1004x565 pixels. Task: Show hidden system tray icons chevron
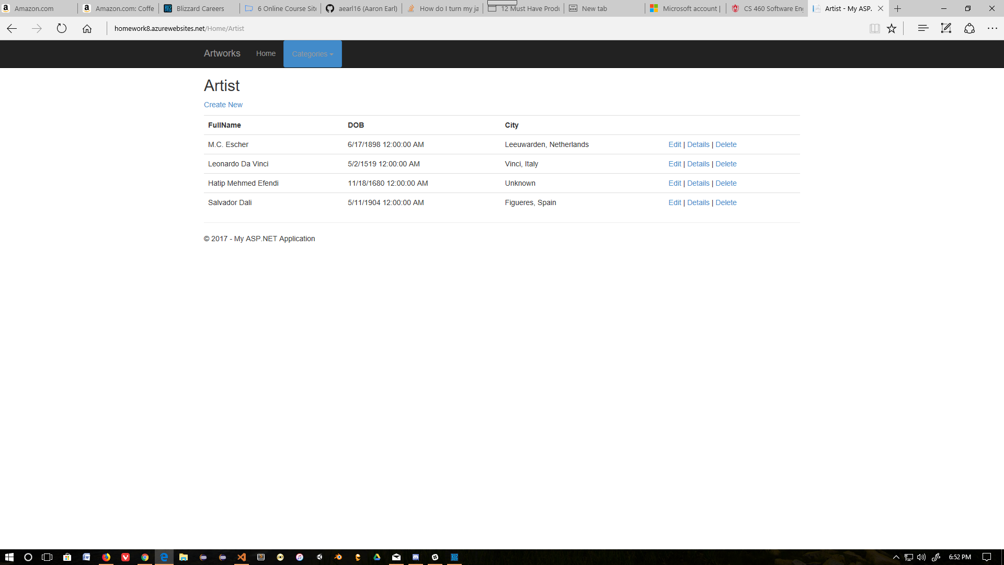click(896, 557)
